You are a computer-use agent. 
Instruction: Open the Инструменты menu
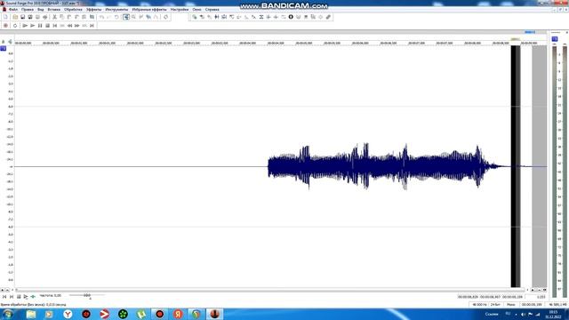coord(116,10)
